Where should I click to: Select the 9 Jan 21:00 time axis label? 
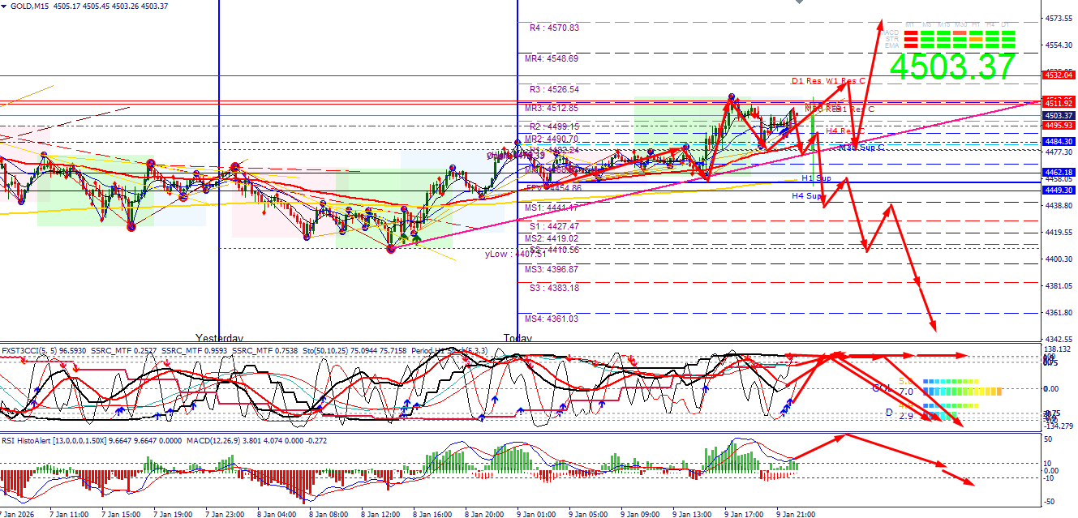[796, 514]
